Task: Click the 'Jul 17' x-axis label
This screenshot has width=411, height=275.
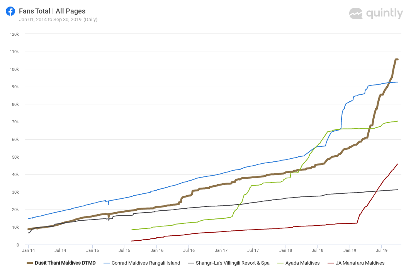Action: point(253,250)
